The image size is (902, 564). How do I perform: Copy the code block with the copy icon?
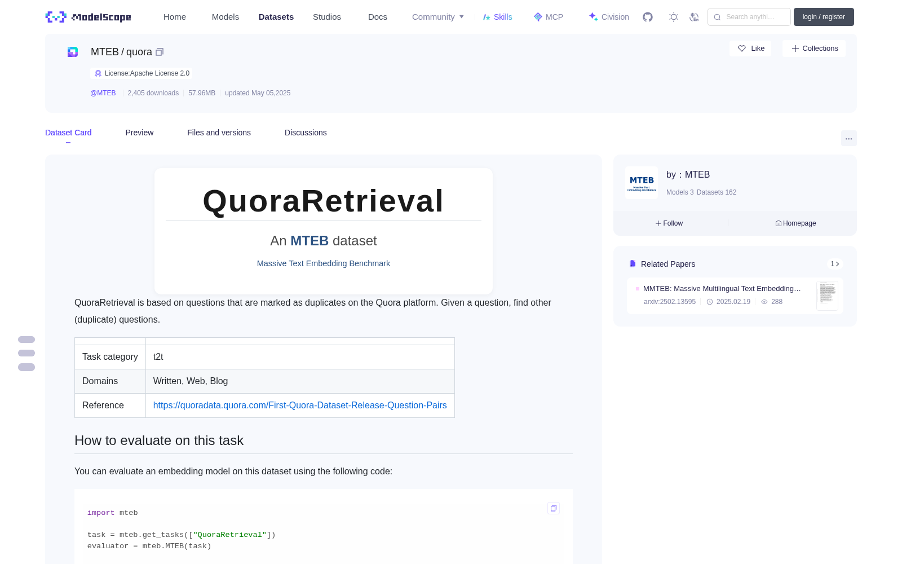[554, 508]
